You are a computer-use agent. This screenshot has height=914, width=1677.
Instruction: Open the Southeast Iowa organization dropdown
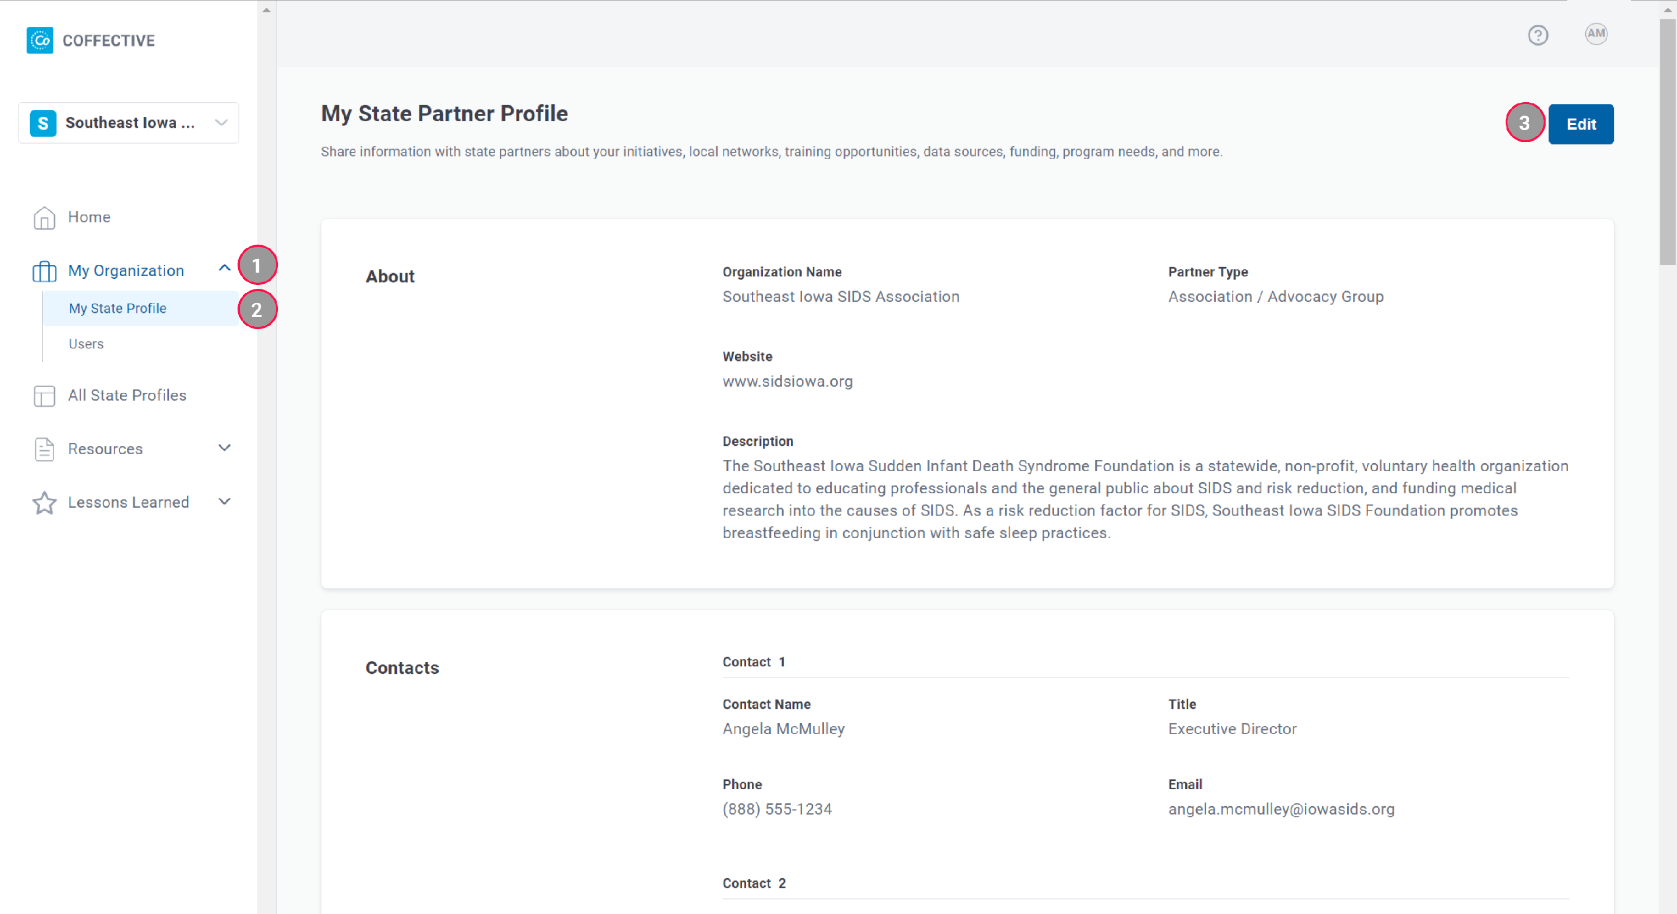[x=221, y=123]
